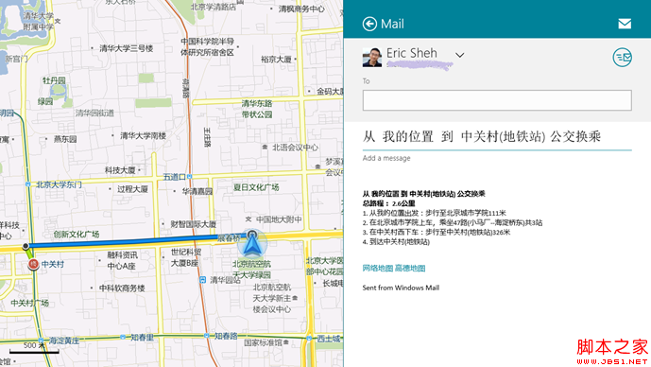Click the 清华园站 railway icon
This screenshot has width=651, height=367.
point(202,280)
